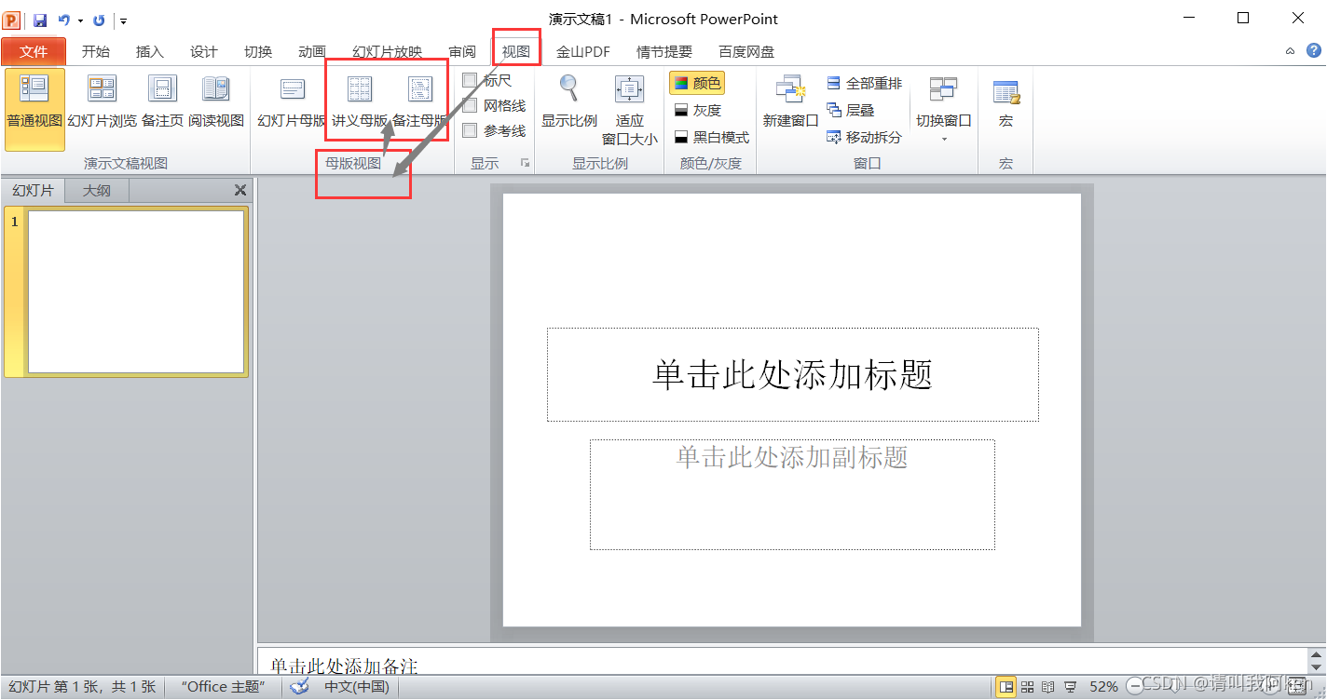Collapse the ribbon with the caret
Viewport: 1327px width, 700px height.
click(1291, 51)
